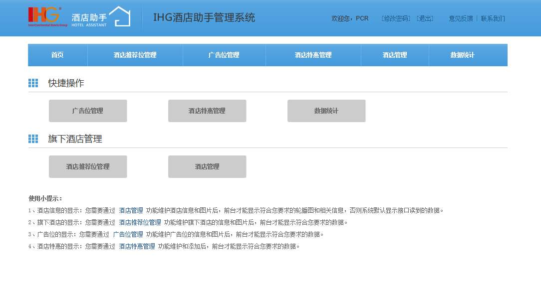This screenshot has height=290, width=541.
Task: Click the 数据统计 quick action button
Action: tap(326, 111)
